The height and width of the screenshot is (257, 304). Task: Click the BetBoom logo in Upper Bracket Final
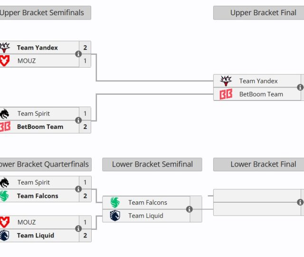(226, 94)
